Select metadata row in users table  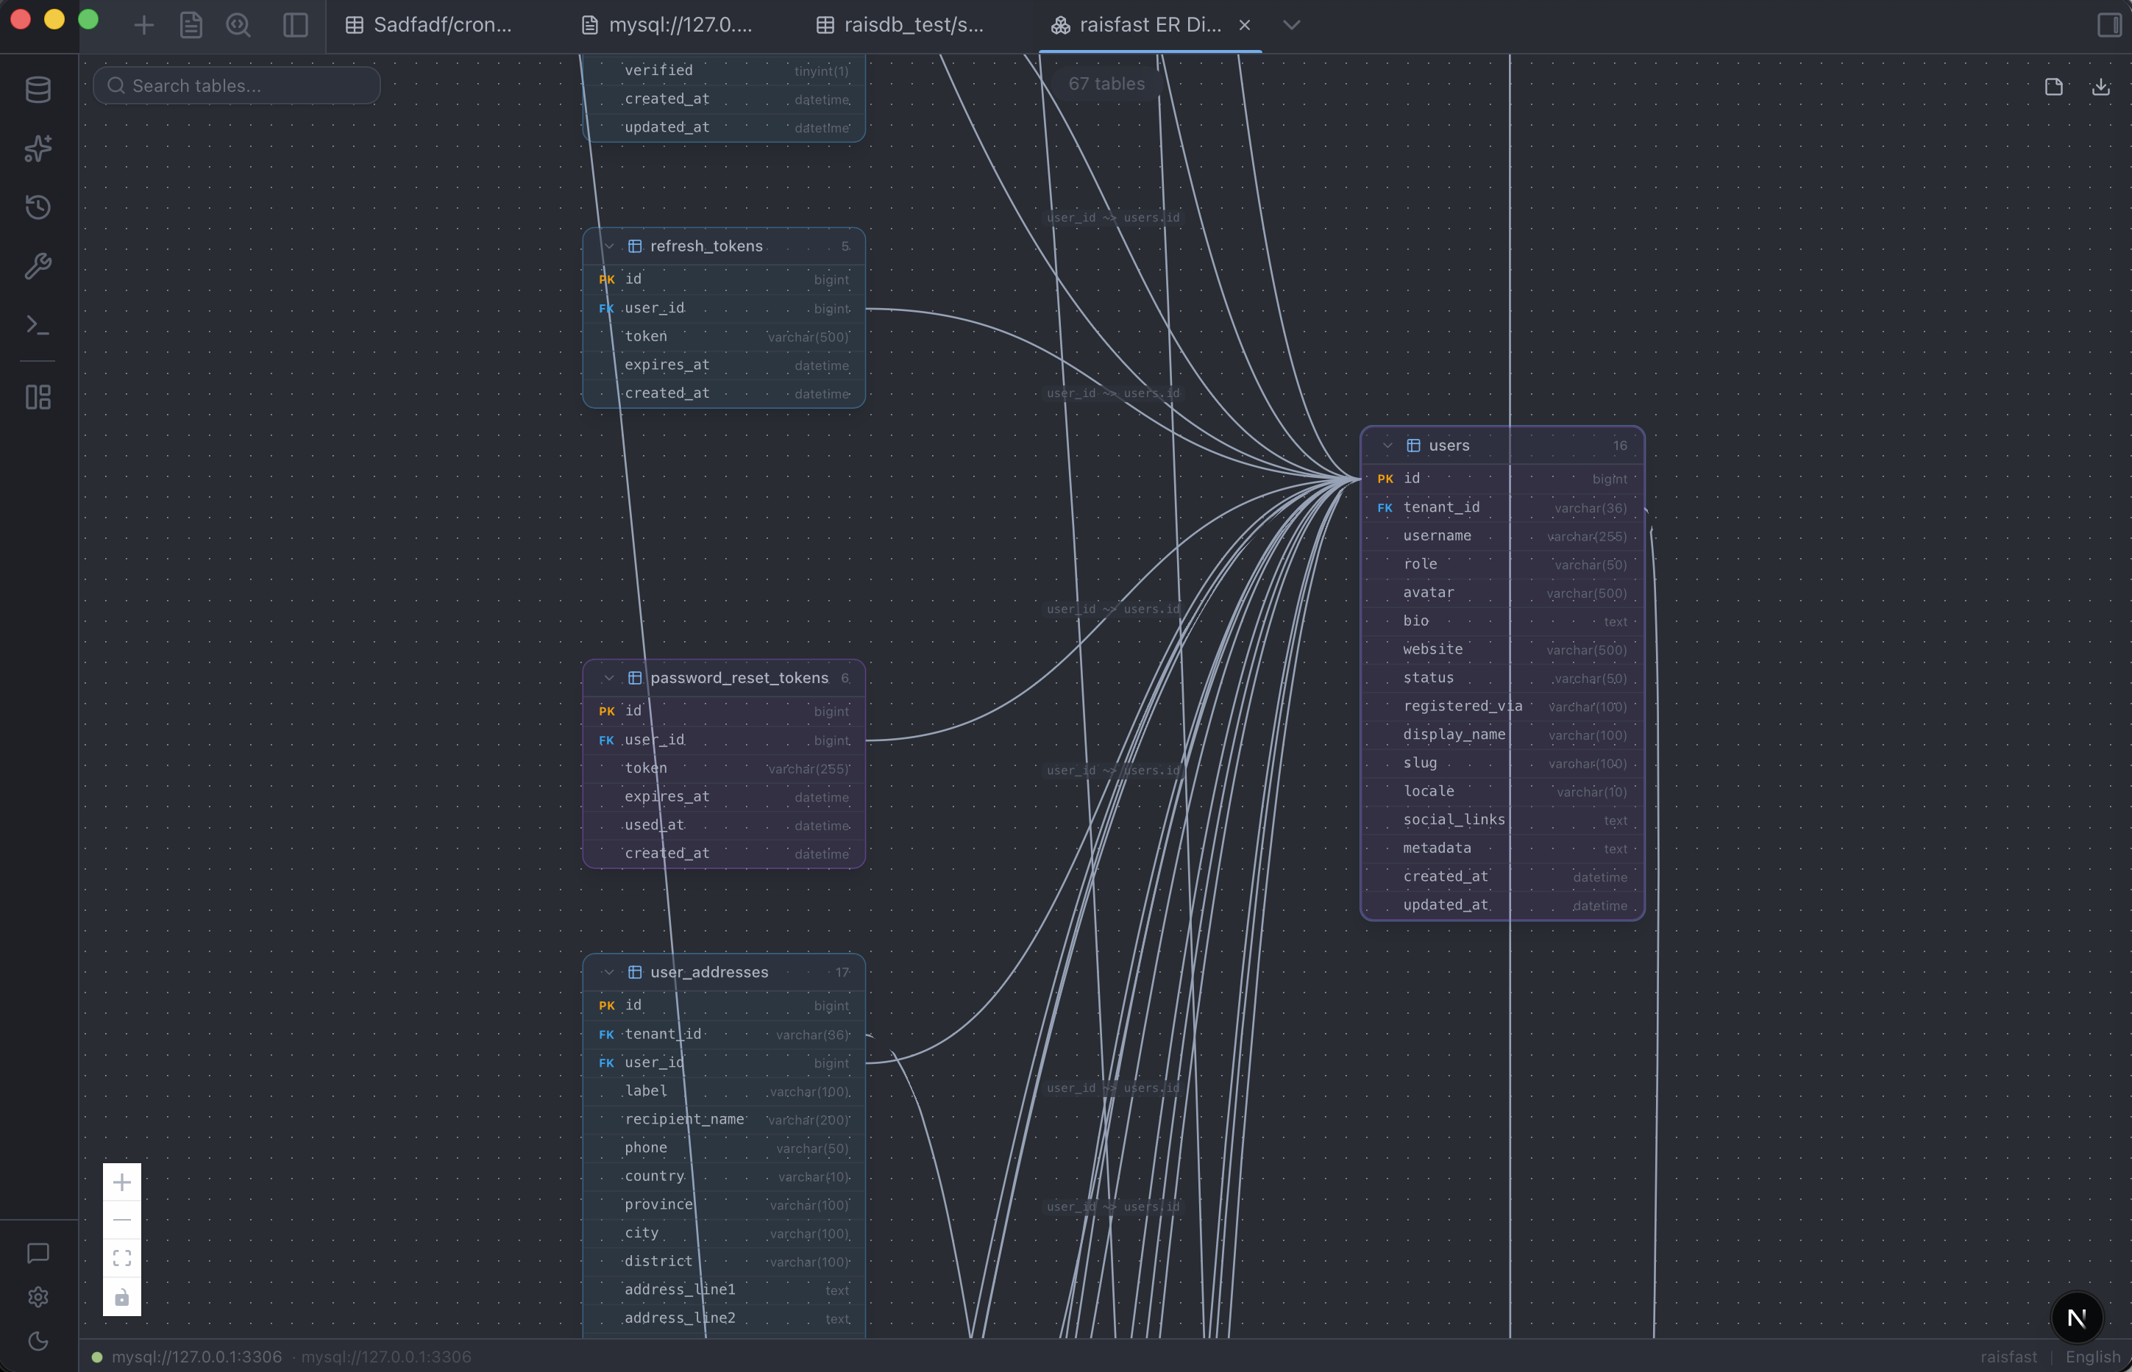tap(1502, 849)
